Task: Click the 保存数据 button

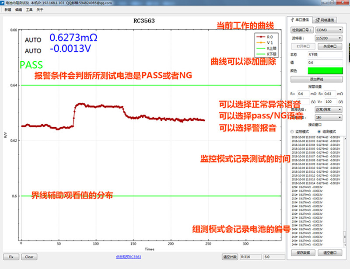Action: click(303, 253)
